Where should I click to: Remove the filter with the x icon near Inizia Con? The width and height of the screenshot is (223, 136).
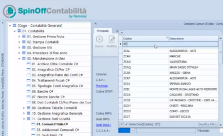pyautogui.click(x=121, y=124)
